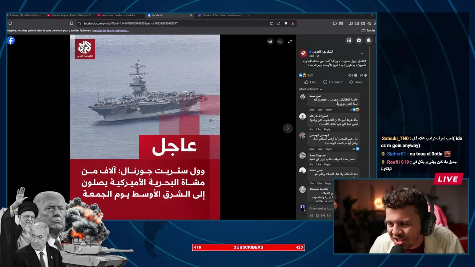
Task: Click the Brave shields lion icon
Action: click(286, 23)
